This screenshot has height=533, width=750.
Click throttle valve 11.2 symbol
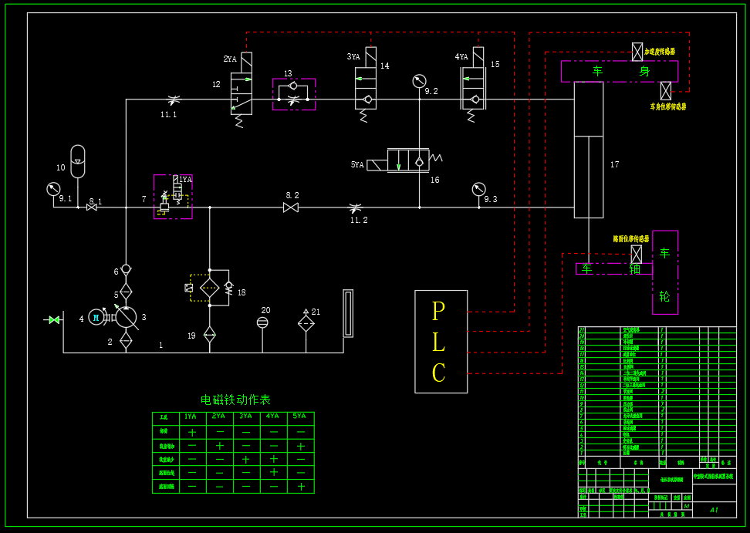click(x=355, y=207)
